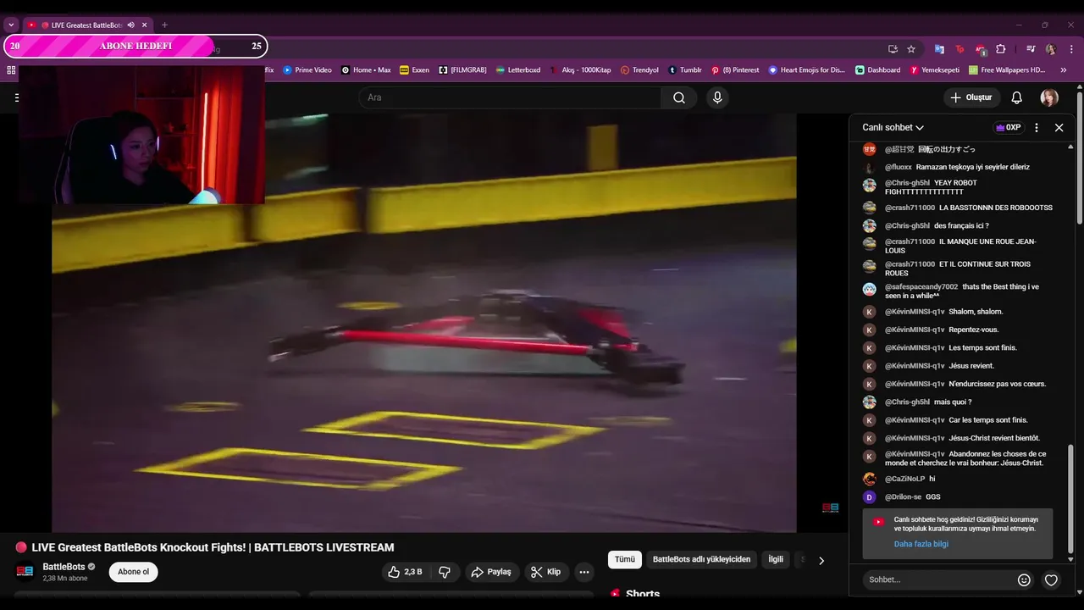
Task: Like the video with thumbs-up 2,3 B
Action: [405, 572]
